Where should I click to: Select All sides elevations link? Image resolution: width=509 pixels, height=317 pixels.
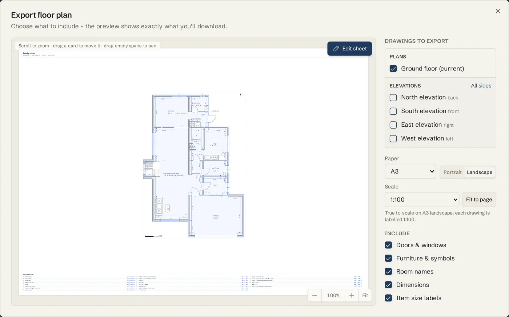click(481, 86)
